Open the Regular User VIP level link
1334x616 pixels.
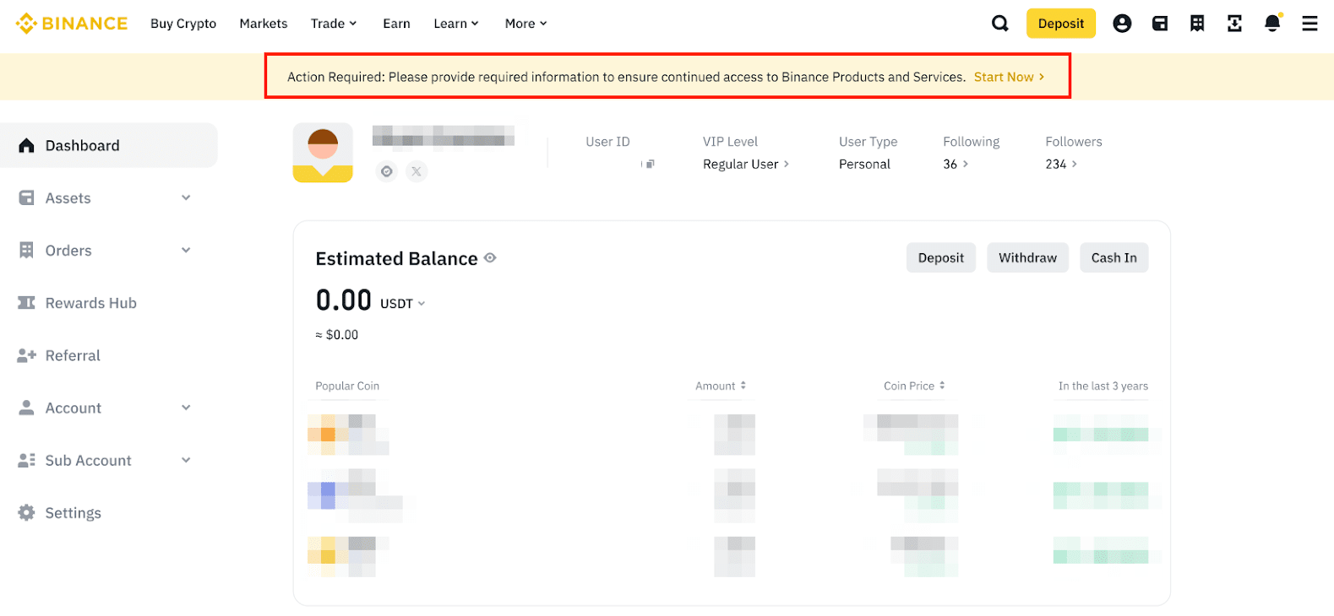(746, 164)
